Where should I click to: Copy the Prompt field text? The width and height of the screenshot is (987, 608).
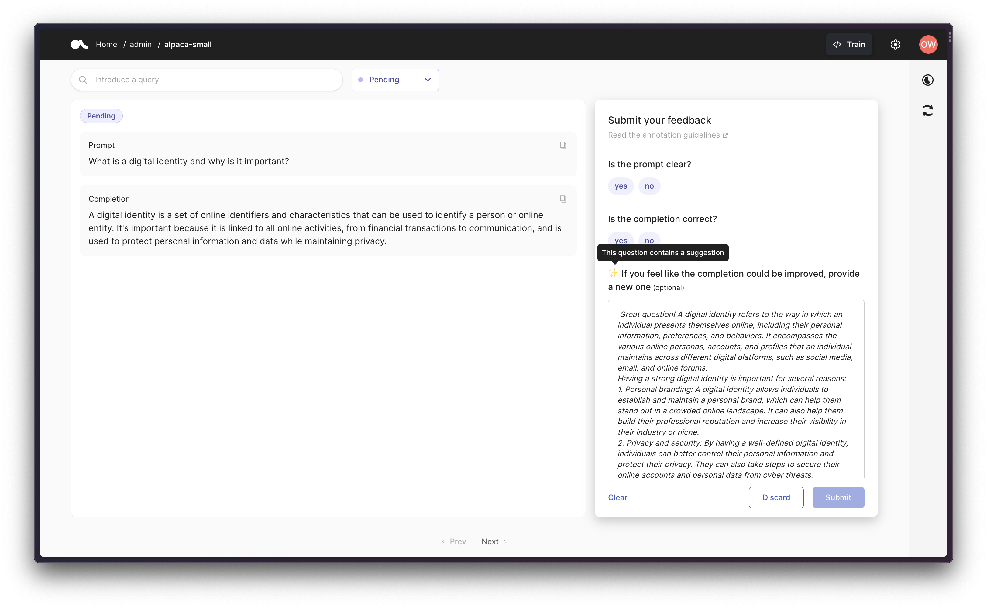tap(563, 145)
